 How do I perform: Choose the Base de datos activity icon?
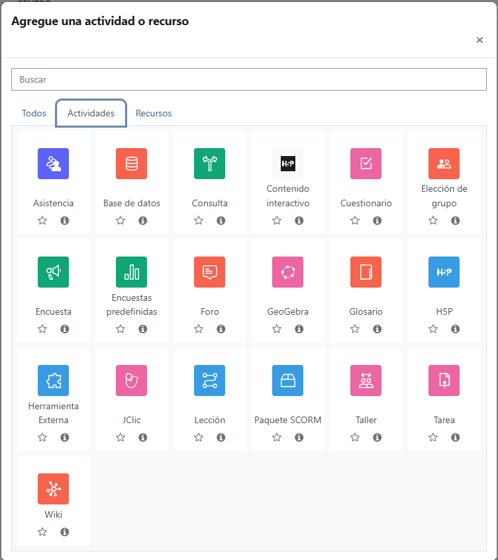tap(131, 163)
